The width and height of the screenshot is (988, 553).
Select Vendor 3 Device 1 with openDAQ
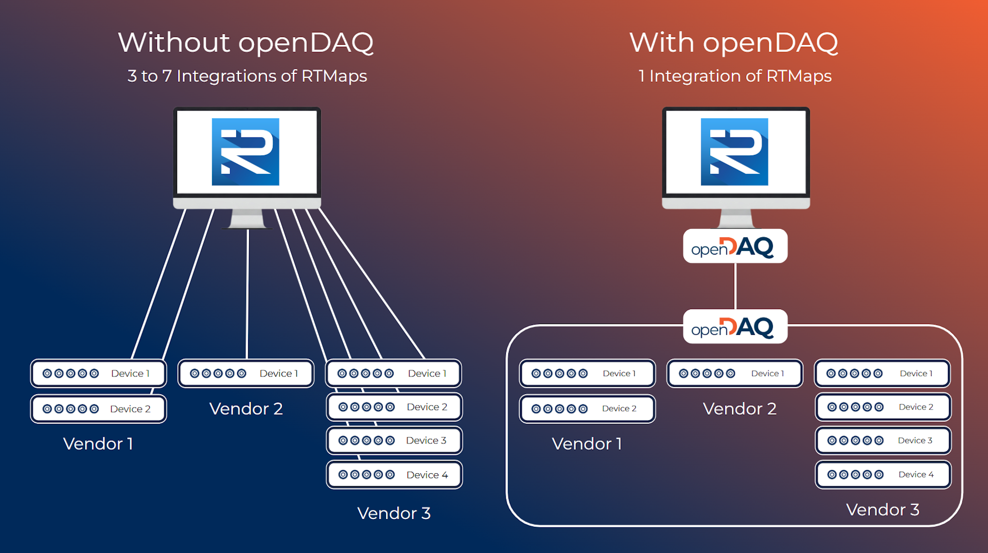click(x=883, y=373)
